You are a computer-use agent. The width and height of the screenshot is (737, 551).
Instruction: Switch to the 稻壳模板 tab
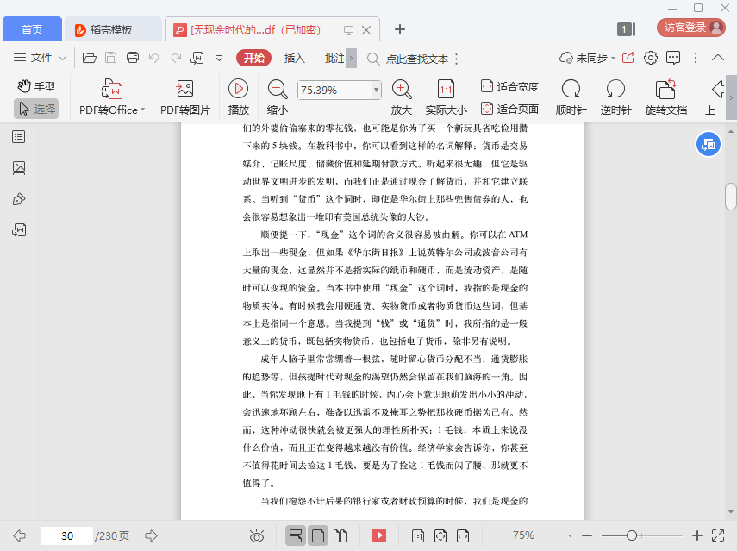tap(111, 29)
